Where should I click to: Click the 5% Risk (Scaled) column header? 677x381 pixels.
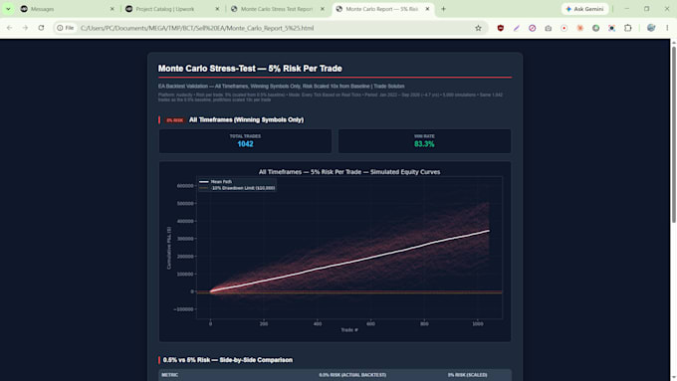[x=467, y=375]
